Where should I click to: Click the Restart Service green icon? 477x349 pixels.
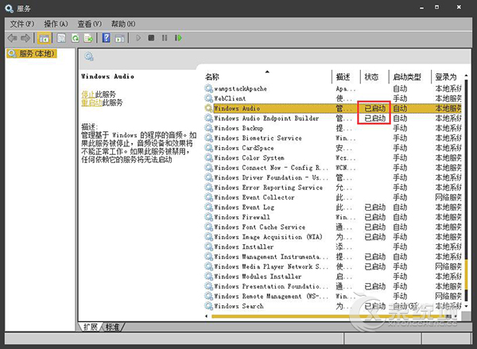[x=178, y=38]
